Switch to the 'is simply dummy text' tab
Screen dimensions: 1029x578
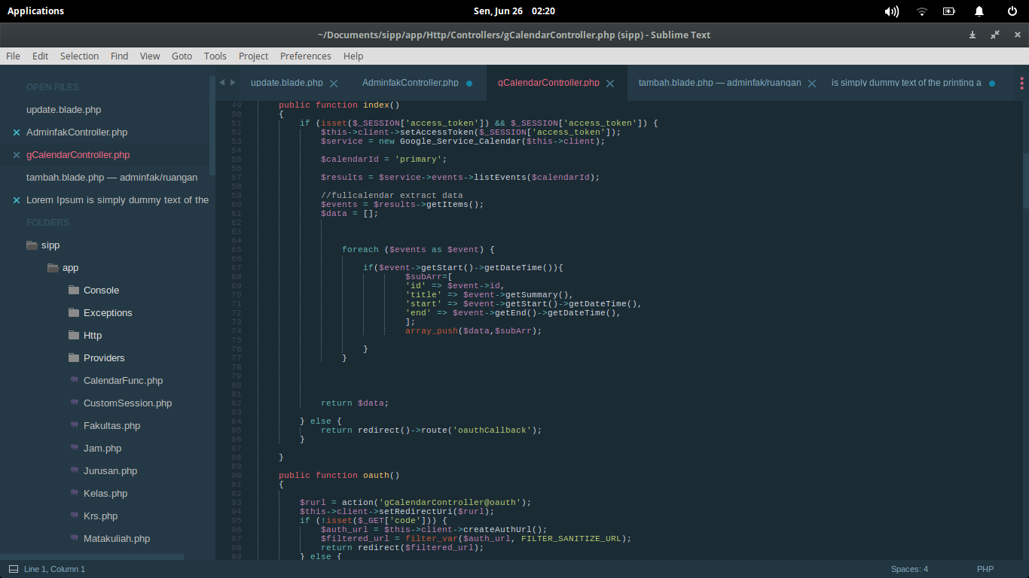[906, 83]
